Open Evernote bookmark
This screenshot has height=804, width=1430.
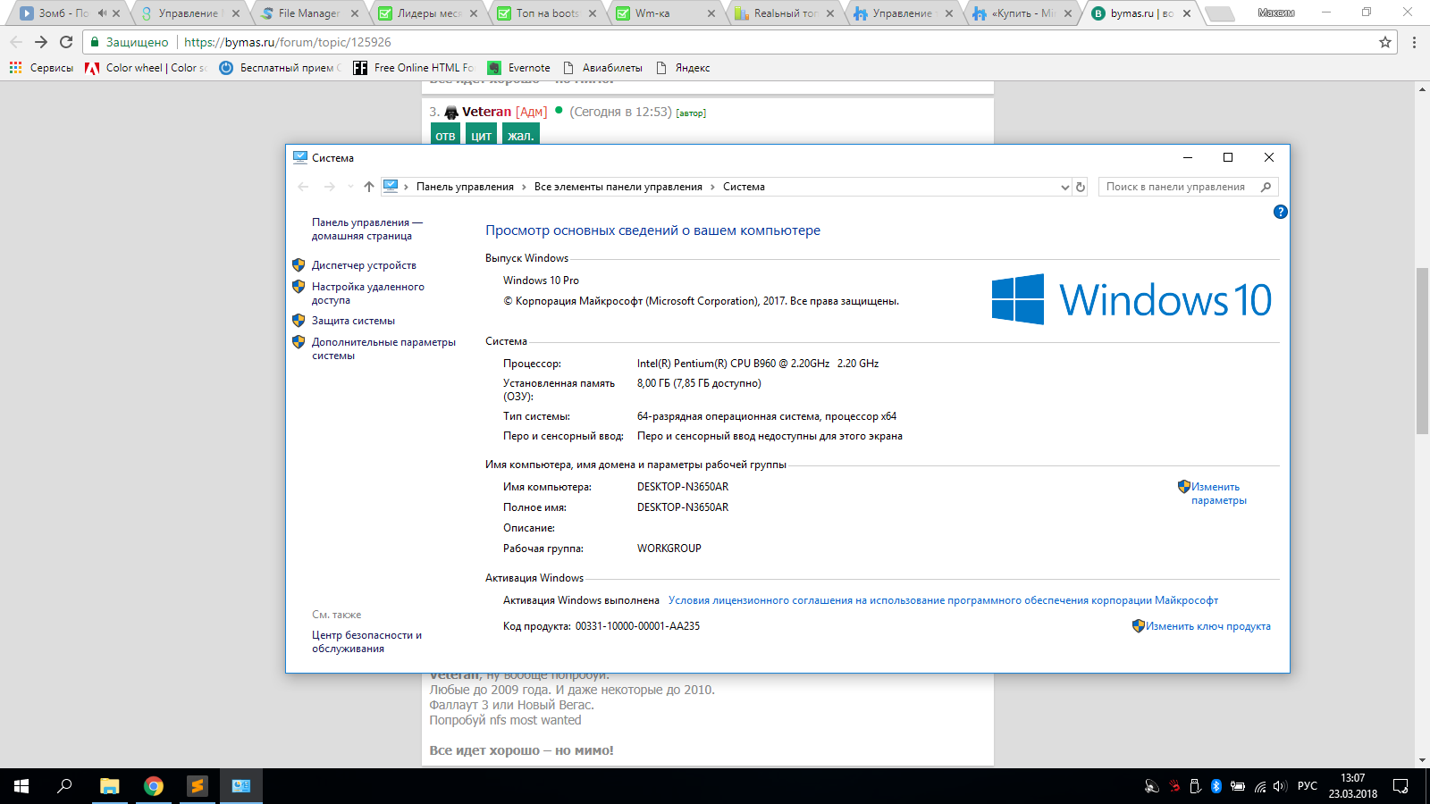pyautogui.click(x=519, y=68)
